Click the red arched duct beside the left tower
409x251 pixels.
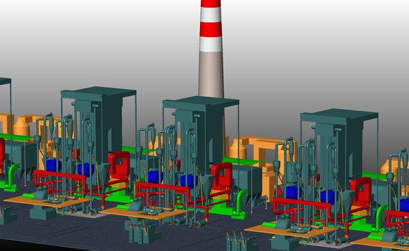tap(119, 165)
